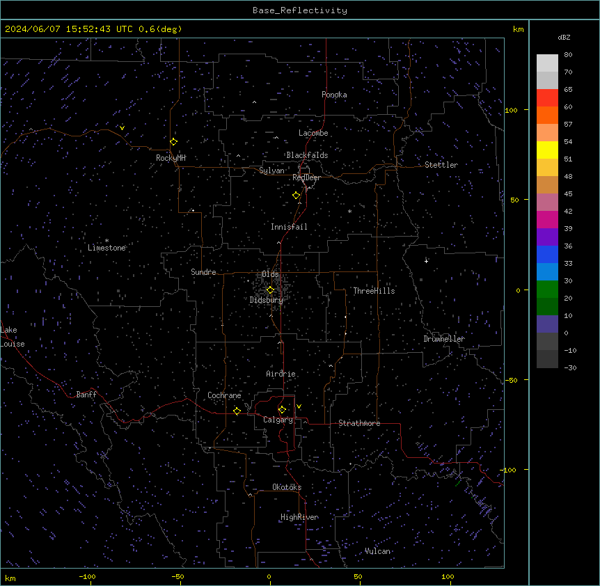Click the Ponoka city label

334,95
